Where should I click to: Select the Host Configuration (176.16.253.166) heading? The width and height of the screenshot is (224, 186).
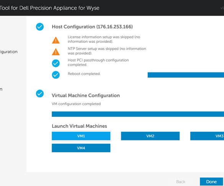[x=92, y=27]
